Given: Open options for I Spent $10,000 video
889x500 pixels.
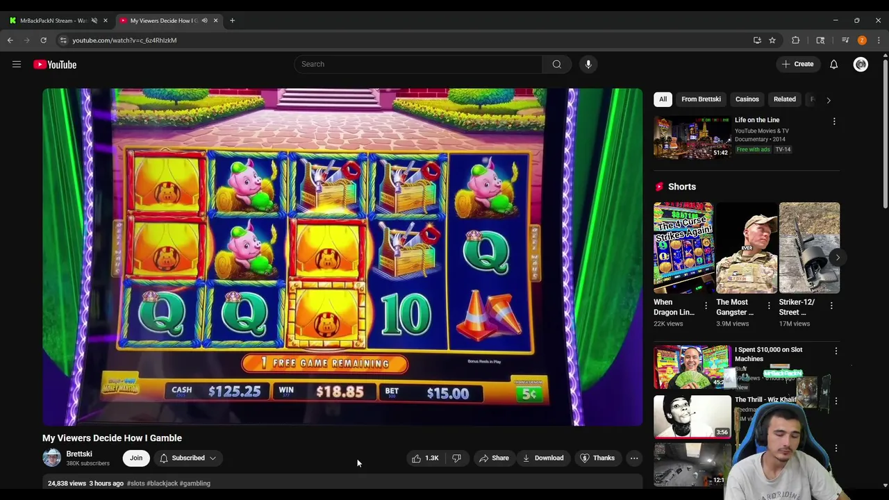Looking at the screenshot, I should tap(836, 351).
